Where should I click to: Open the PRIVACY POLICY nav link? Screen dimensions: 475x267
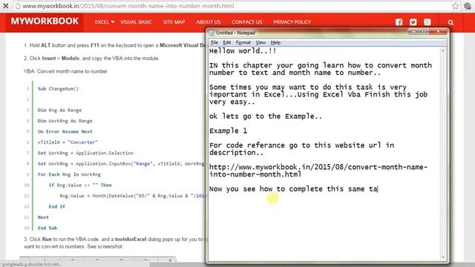292,22
